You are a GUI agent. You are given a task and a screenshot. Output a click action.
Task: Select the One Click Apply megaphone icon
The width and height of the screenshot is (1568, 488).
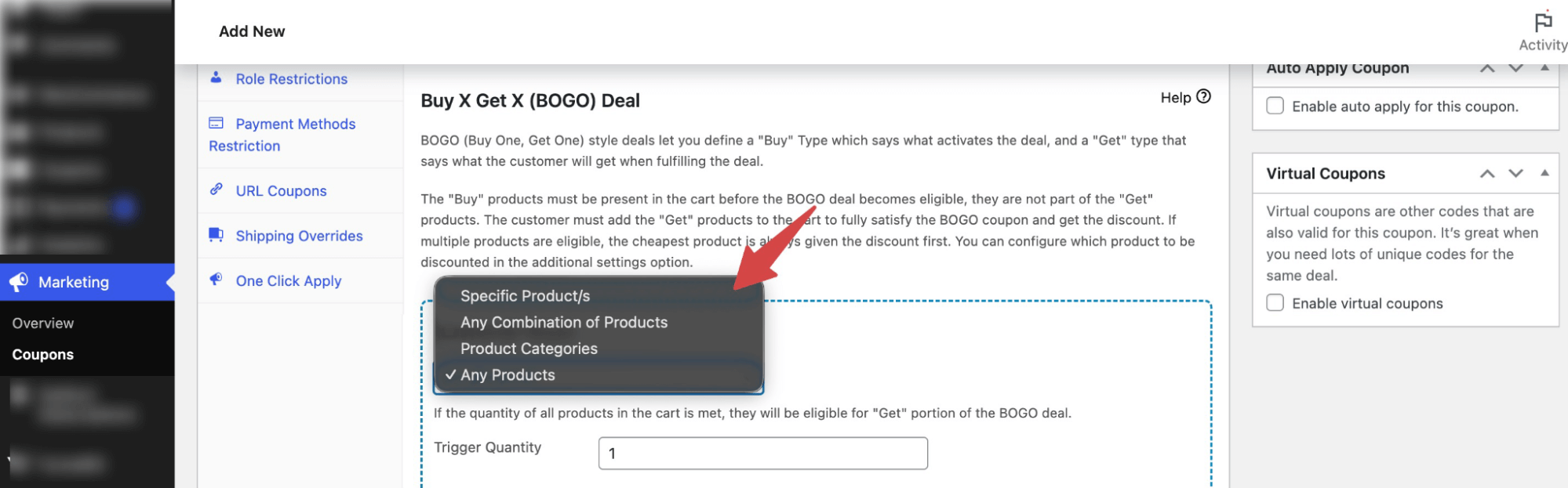pyautogui.click(x=215, y=280)
